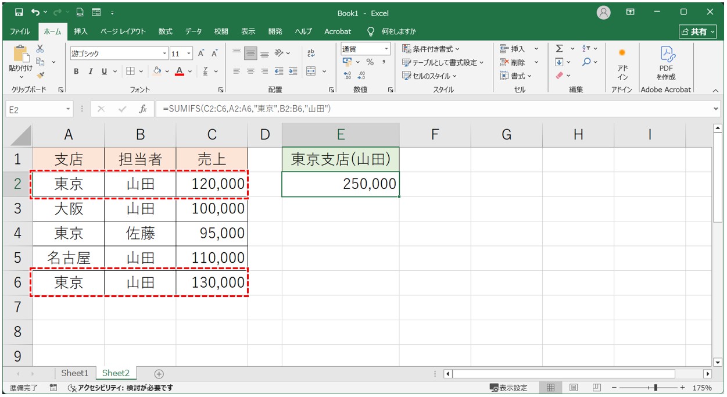Open the ファイル tab
Viewport: 727px width, 397px height.
tap(20, 31)
